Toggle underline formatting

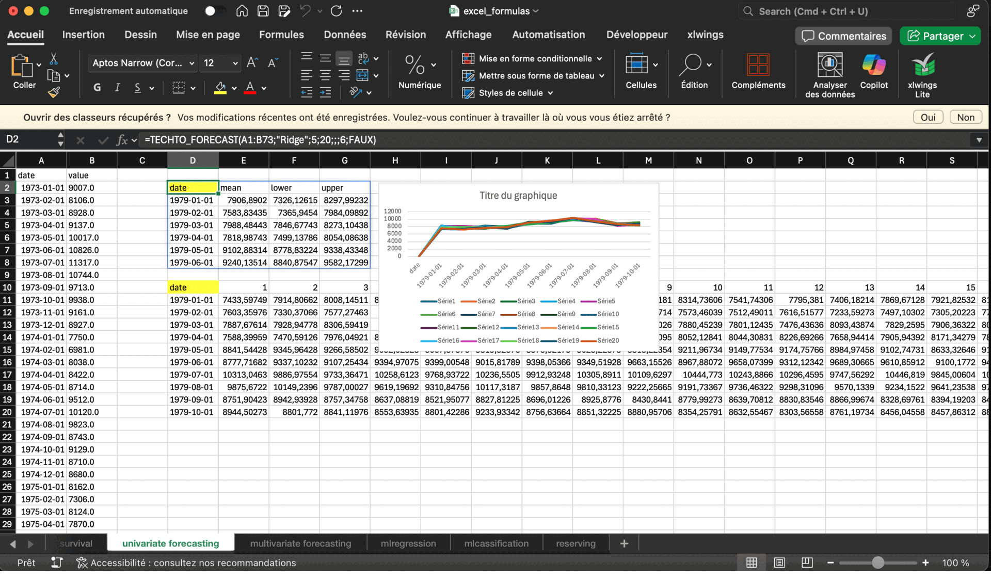tap(137, 88)
